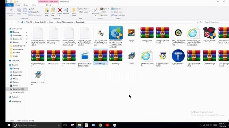
Task: Open the Properties button in ribbon
Action: click(96, 12)
